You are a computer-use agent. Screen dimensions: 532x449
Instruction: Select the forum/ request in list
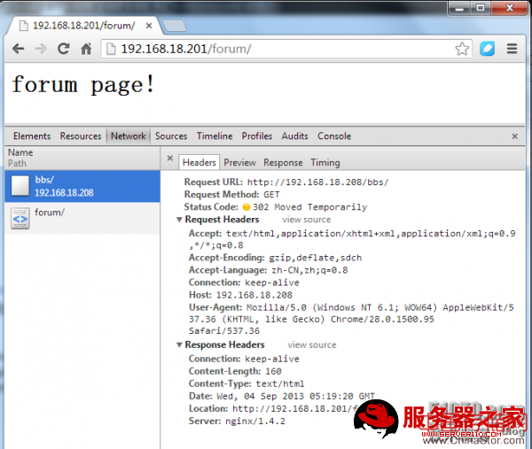tap(50, 213)
